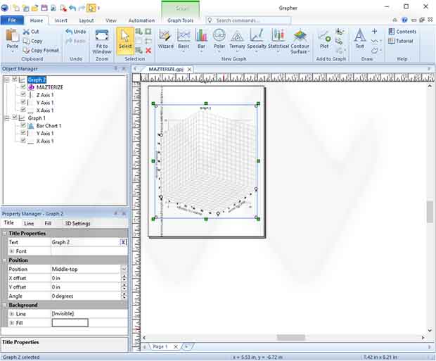The image size is (436, 361).
Task: Click the Undo ribbon button
Action: [x=76, y=32]
